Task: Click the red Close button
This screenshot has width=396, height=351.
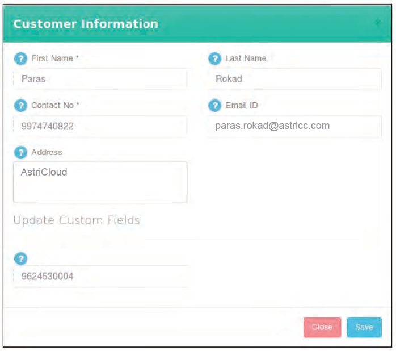Action: click(x=322, y=327)
